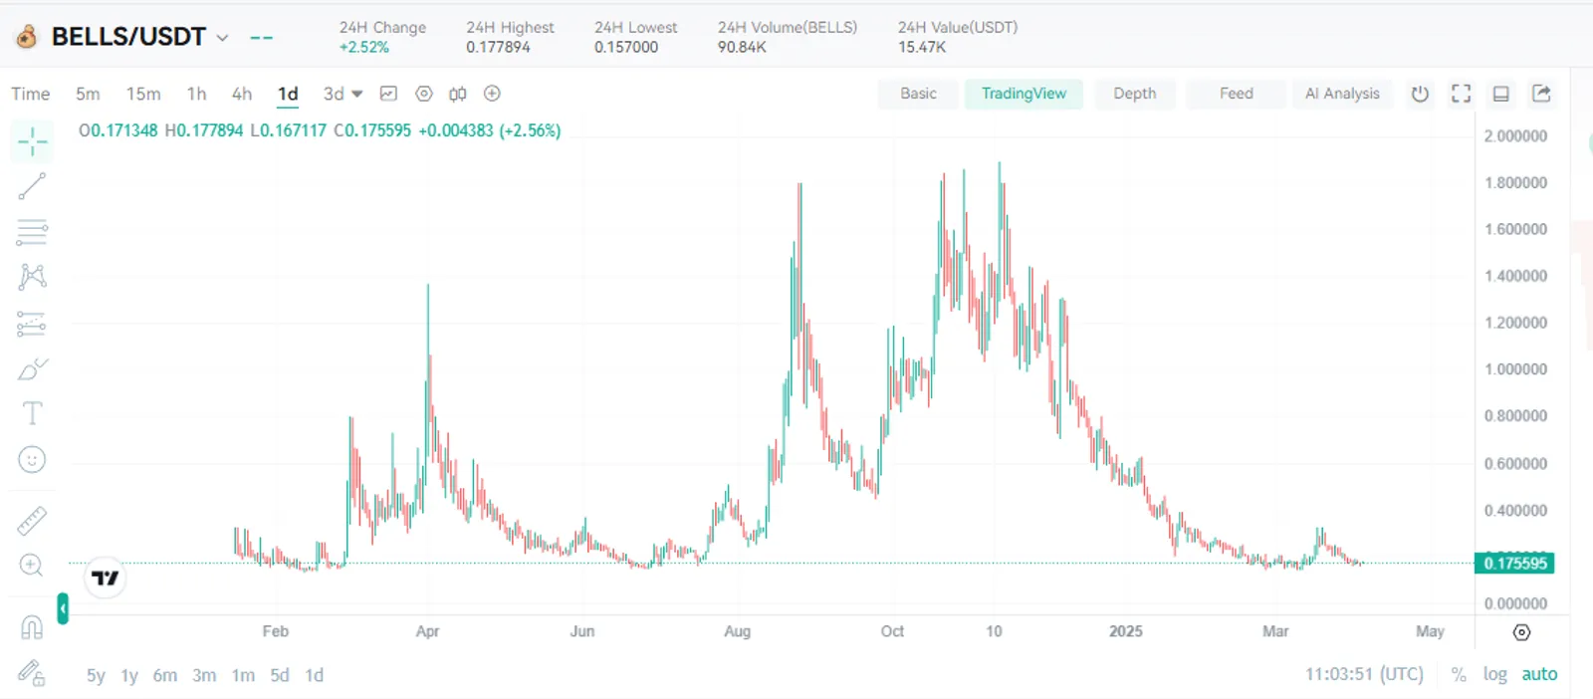1593x699 pixels.
Task: Toggle the auto scale mode
Action: point(1539,674)
